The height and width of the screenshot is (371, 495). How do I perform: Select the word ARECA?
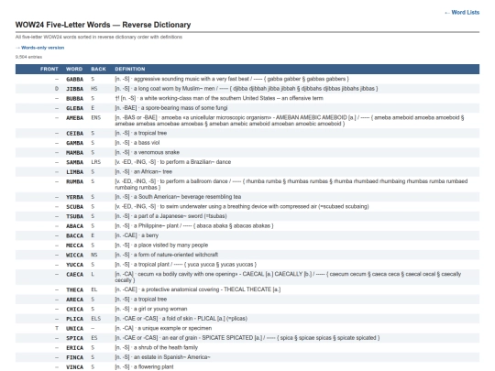tap(75, 300)
